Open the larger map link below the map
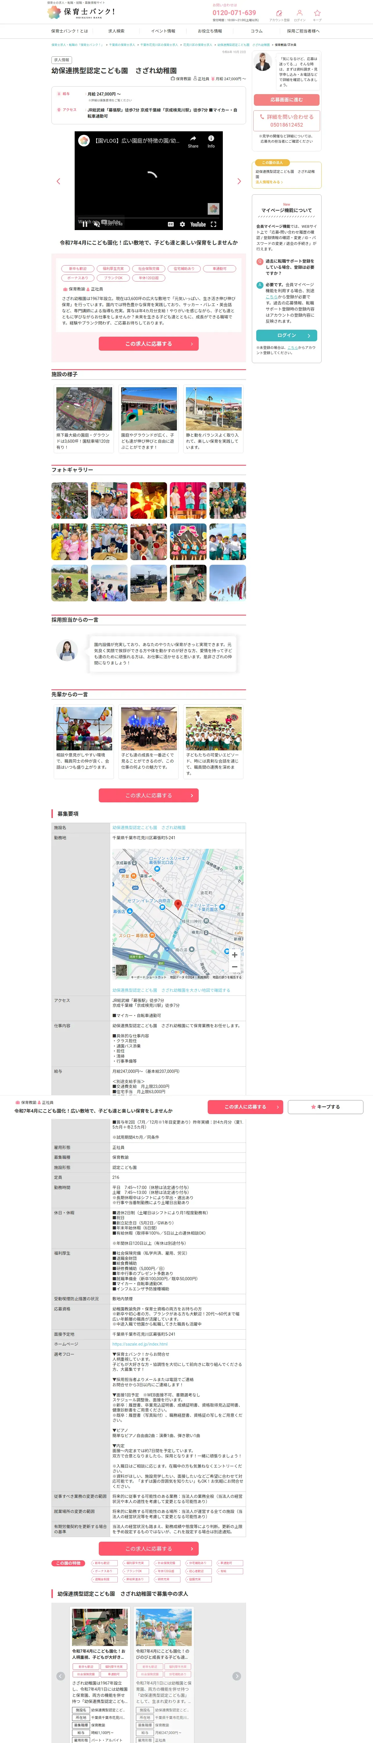373x1743 pixels. pos(171,990)
